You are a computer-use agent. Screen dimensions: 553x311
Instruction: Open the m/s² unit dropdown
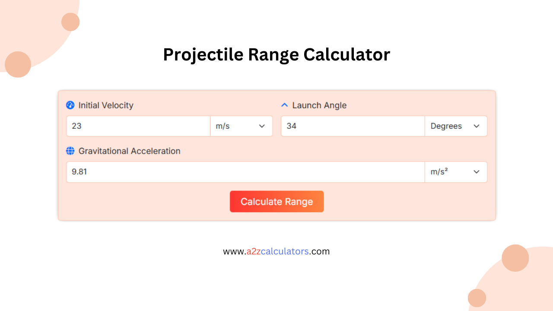[x=456, y=171]
